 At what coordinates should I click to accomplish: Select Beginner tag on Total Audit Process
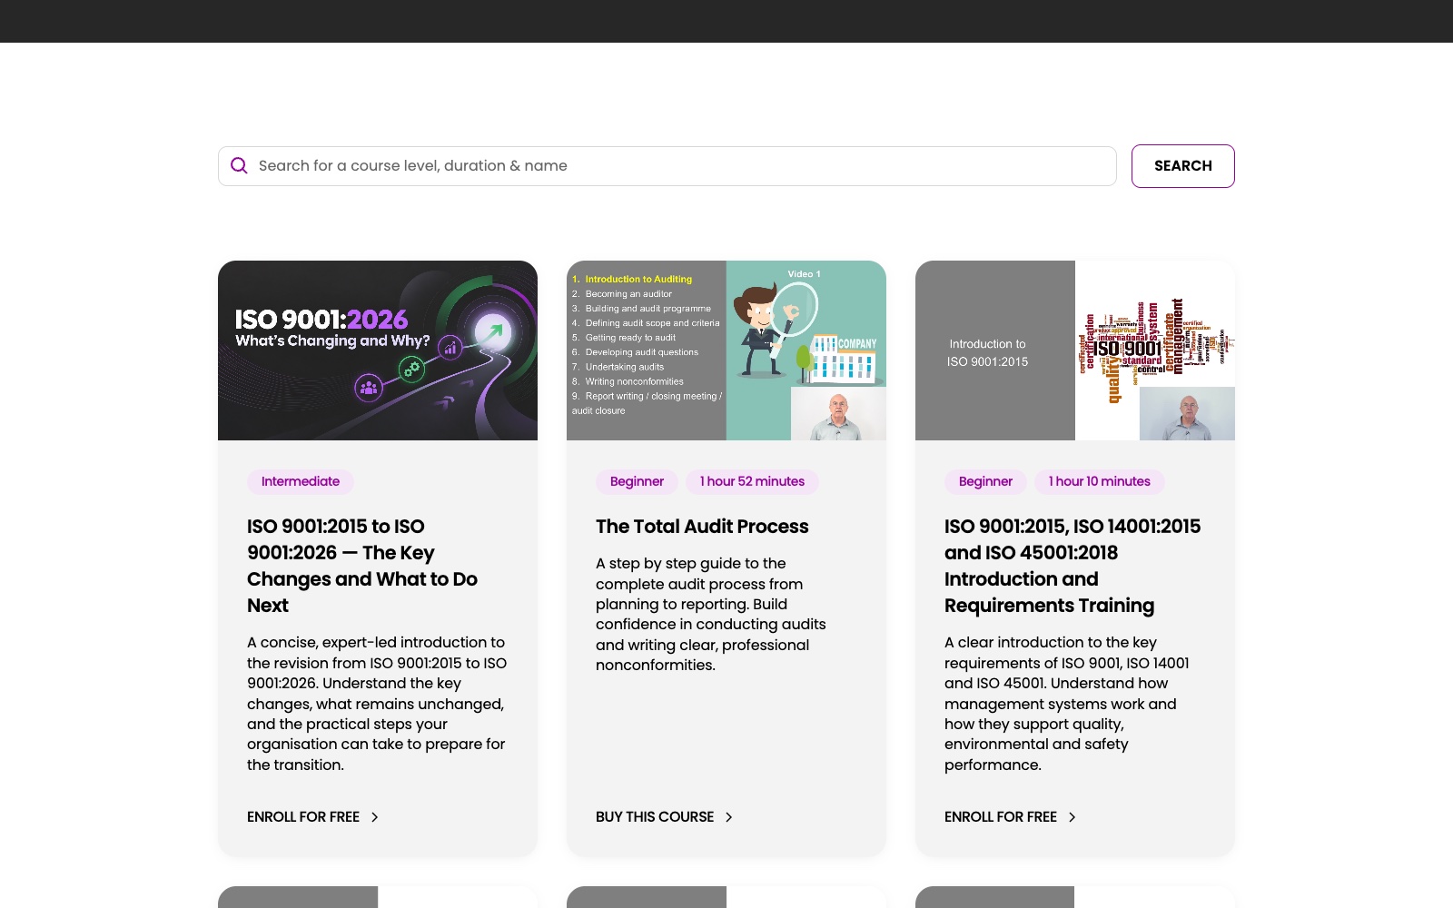(x=637, y=481)
